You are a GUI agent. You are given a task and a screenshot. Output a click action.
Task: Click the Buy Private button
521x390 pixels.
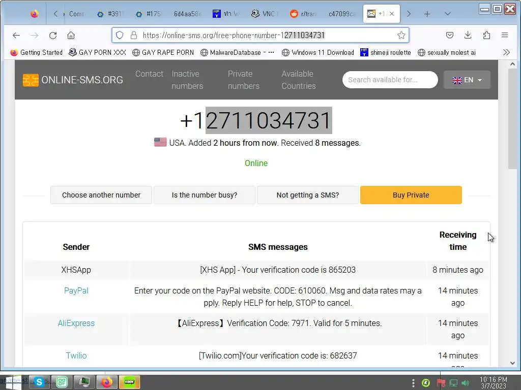tap(411, 195)
